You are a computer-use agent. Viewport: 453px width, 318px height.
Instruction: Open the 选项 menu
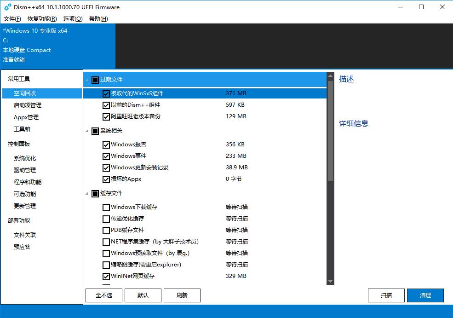point(72,19)
